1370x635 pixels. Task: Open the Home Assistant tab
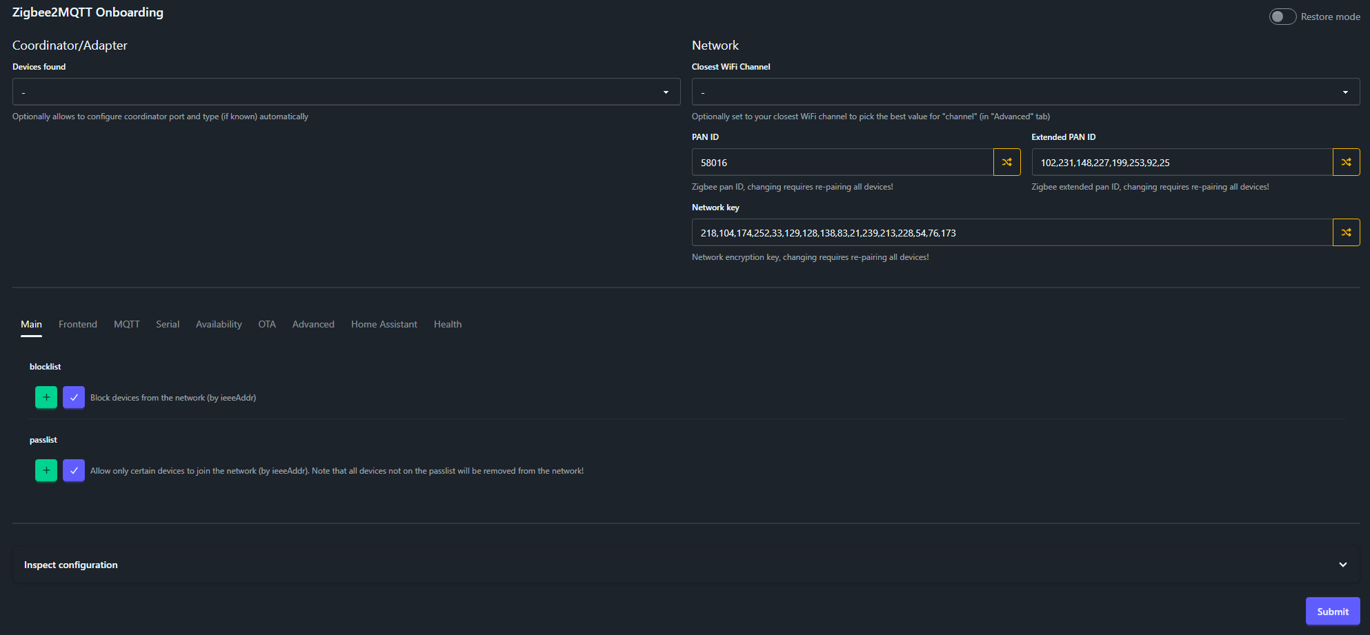point(384,324)
